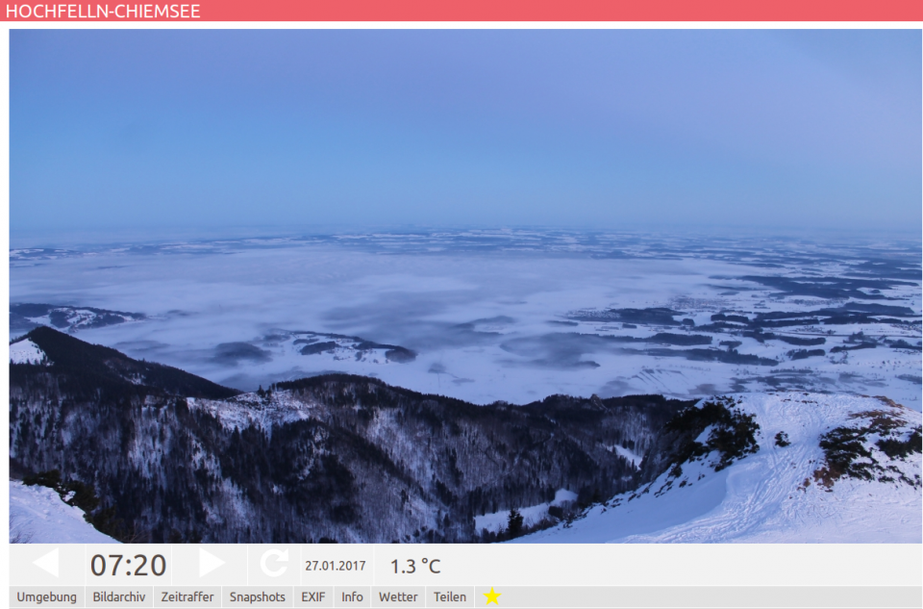This screenshot has width=923, height=609.
Task: Open the Bildarchiv image archive
Action: [x=119, y=596]
